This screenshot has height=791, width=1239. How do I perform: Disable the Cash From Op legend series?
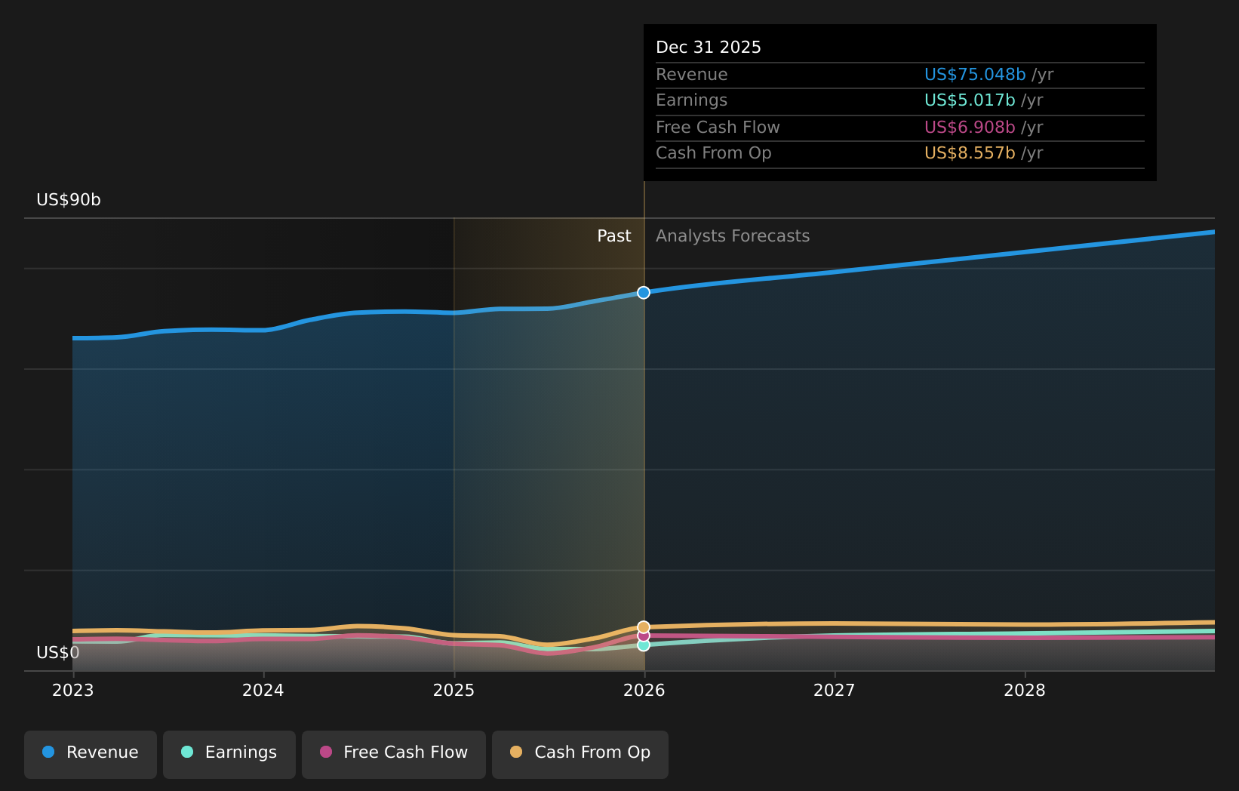pyautogui.click(x=580, y=753)
